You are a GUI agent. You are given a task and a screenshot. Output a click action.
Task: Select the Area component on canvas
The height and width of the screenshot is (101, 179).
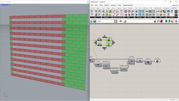pos(98,65)
